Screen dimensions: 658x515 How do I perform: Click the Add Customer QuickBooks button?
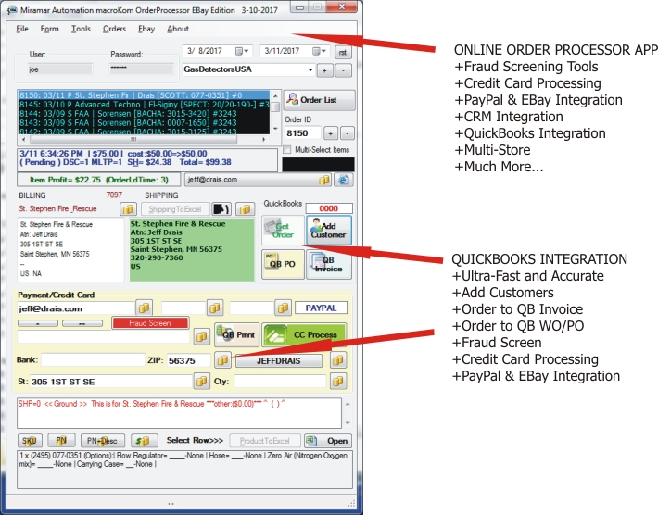(329, 231)
